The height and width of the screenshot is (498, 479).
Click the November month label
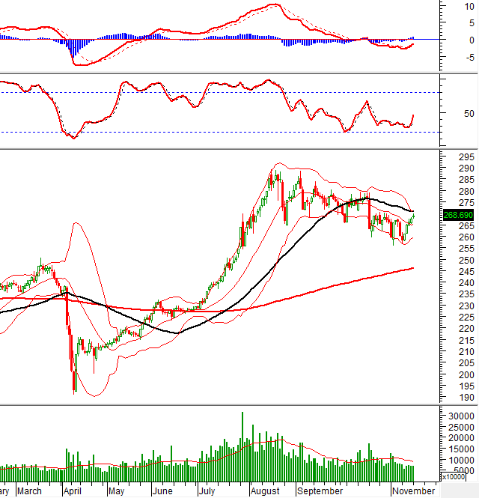pyautogui.click(x=412, y=492)
